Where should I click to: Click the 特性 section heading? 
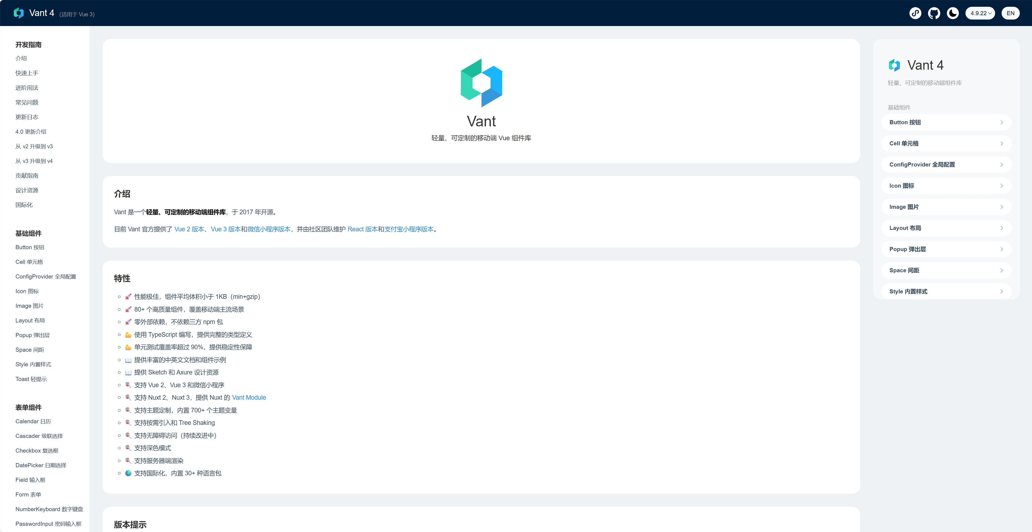(122, 279)
